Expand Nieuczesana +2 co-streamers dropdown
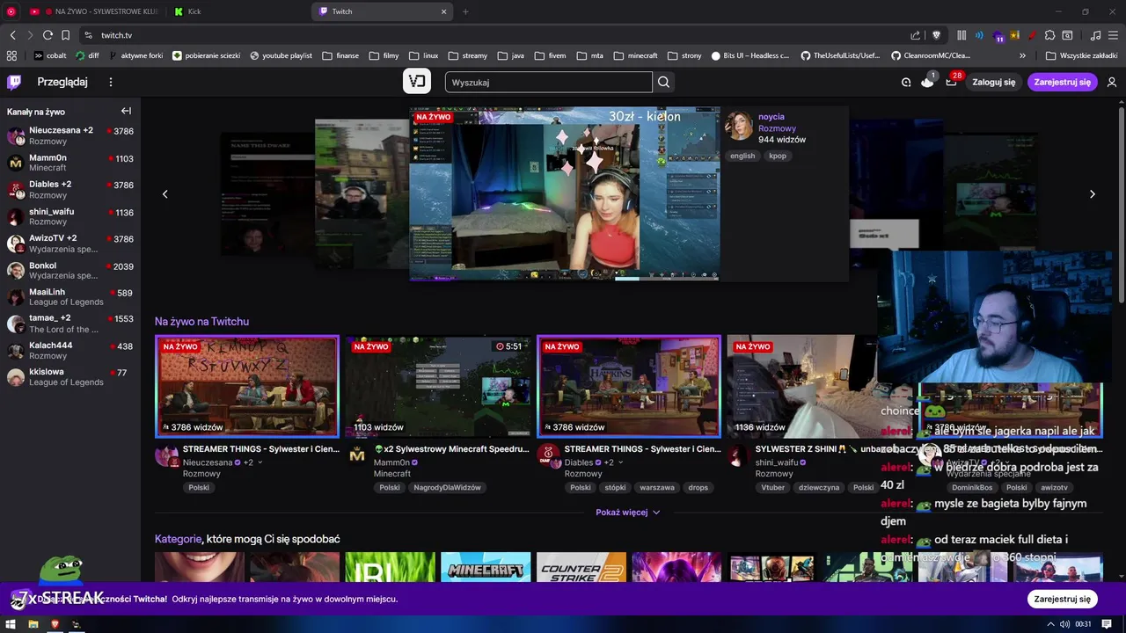1126x633 pixels. click(x=260, y=462)
